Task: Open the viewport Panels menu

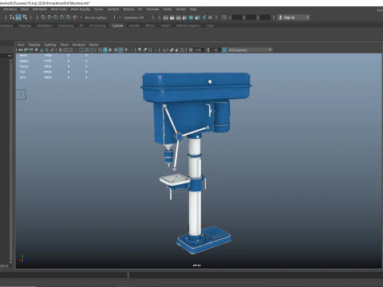Action: coord(94,45)
